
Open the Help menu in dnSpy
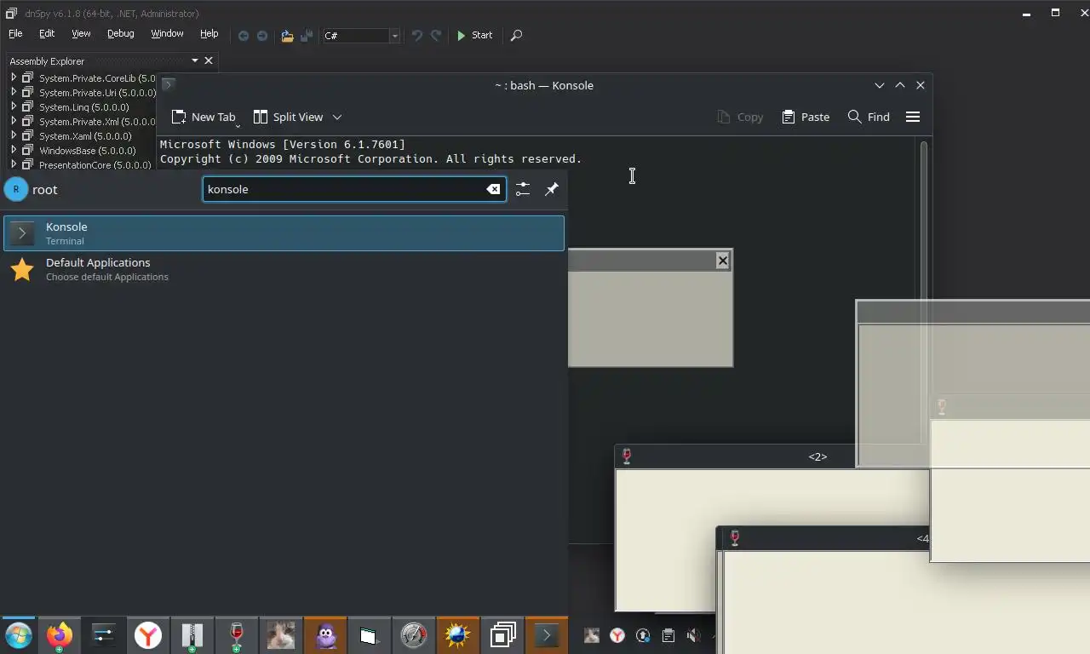tap(209, 34)
